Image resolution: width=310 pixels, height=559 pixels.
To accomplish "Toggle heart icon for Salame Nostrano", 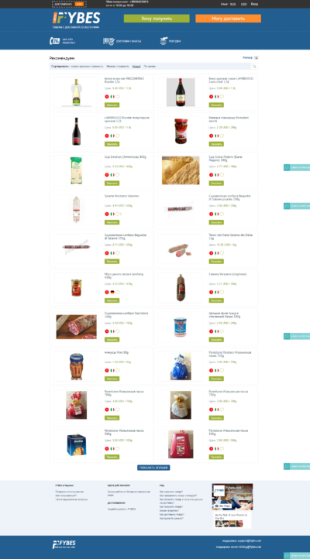I will (x=117, y=214).
